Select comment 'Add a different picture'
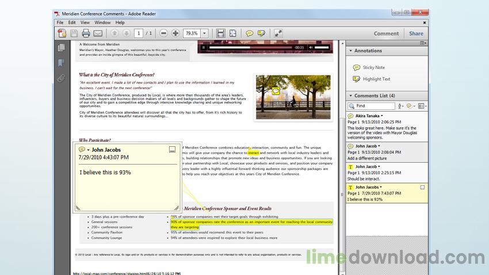 click(387, 152)
